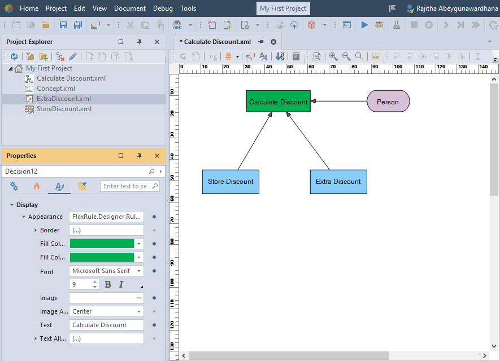Toggle the pin on Properties panel
Screen dimensions: 500x361
[x=139, y=156]
